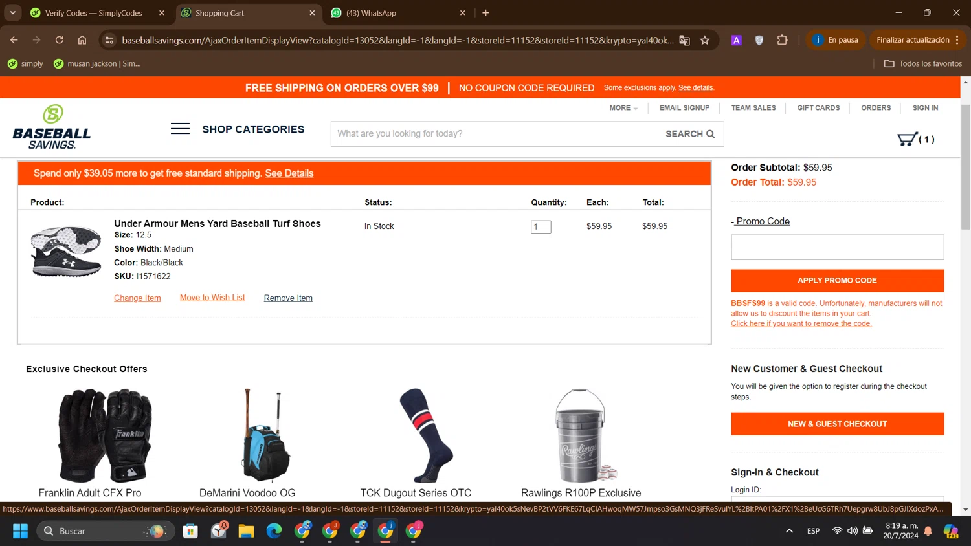
Task: Open a new browser tab with plus icon
Action: pos(485,13)
